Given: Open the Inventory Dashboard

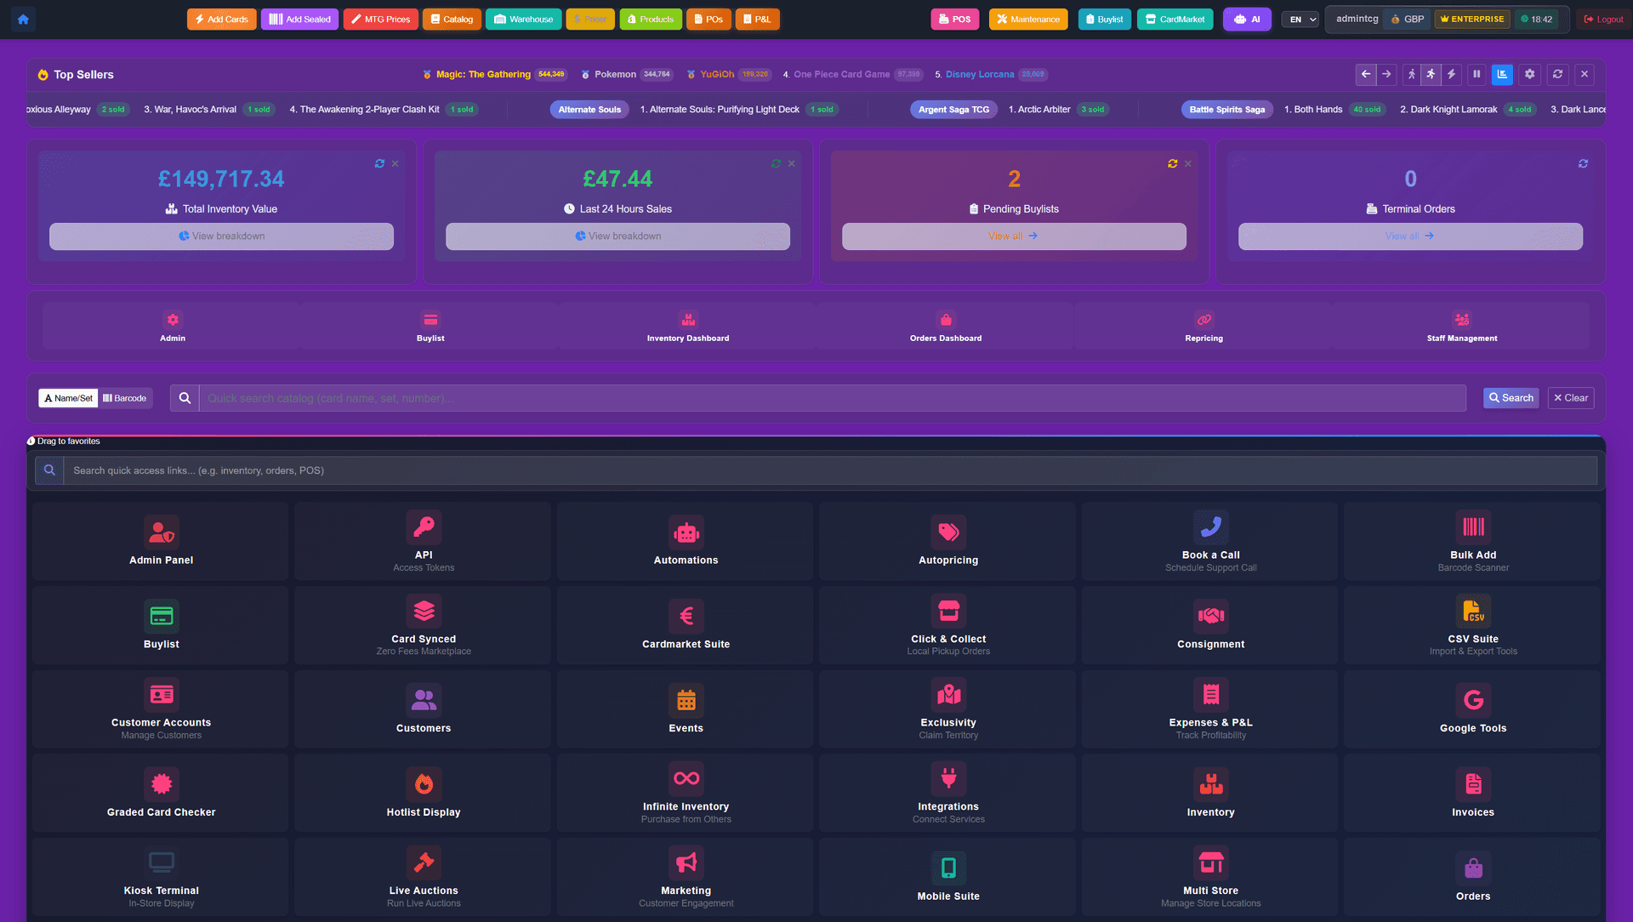Looking at the screenshot, I should pos(688,327).
